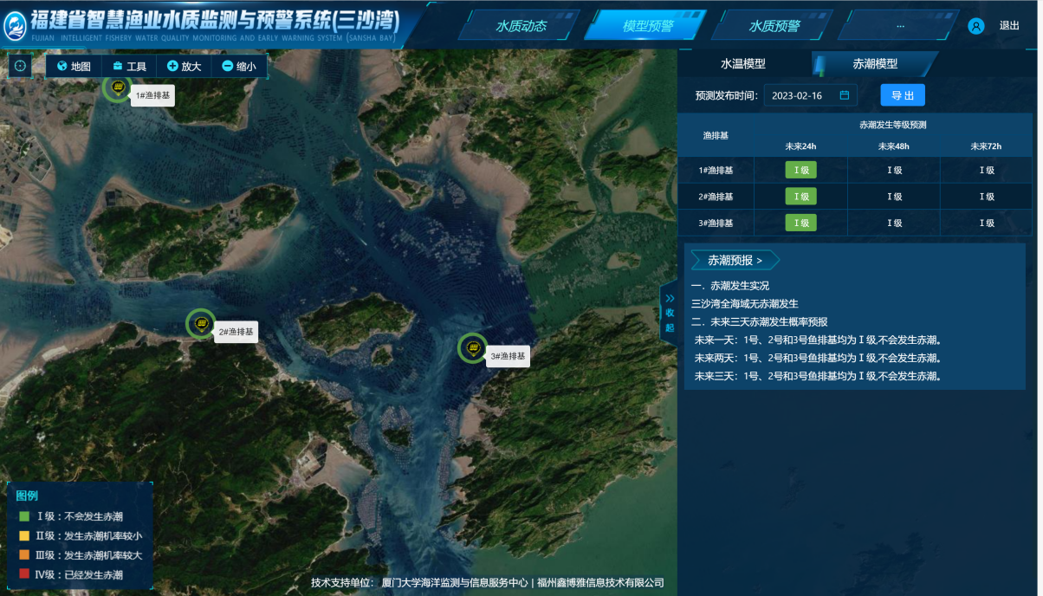Screen dimensions: 1043x596
Task: Zoom in with the 放大 button
Action: [184, 66]
